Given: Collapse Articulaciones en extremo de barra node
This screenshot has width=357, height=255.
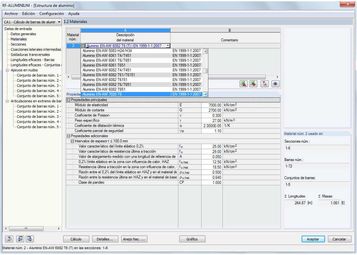Looking at the screenshot, I should (7, 101).
